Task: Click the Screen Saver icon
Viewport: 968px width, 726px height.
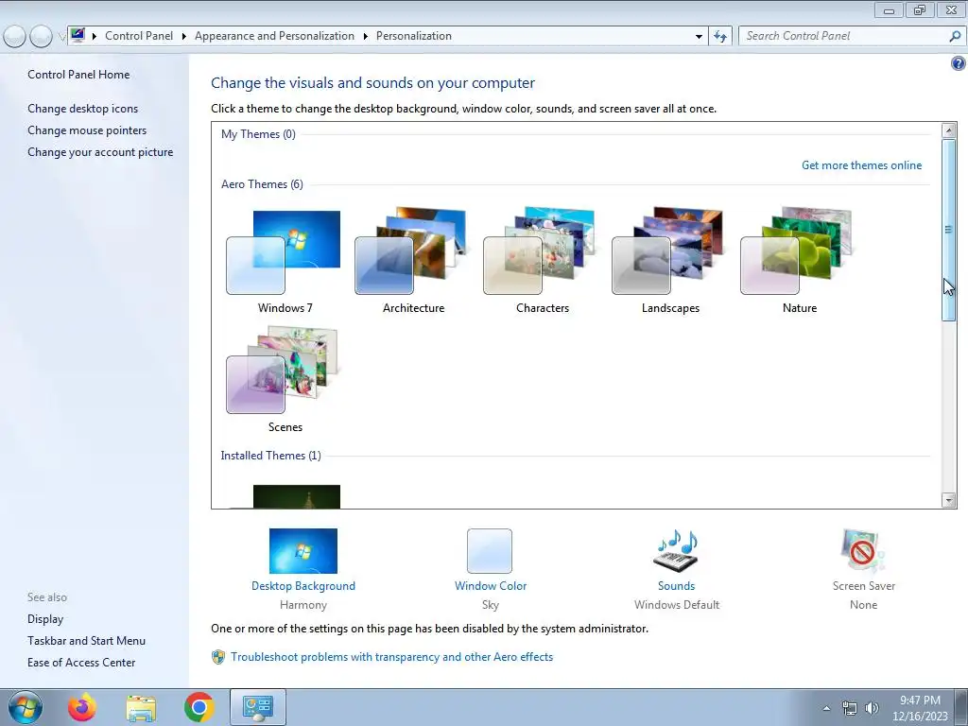Action: pos(863,551)
